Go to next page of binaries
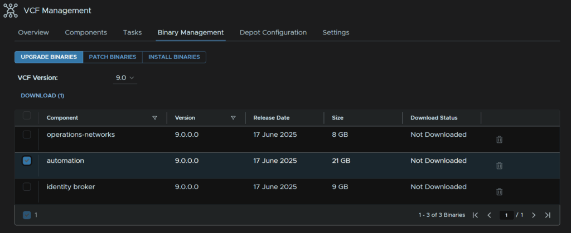Image resolution: width=571 pixels, height=233 pixels. tap(534, 215)
